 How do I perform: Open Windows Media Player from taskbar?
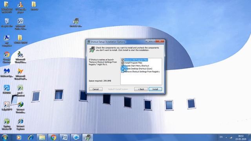(19, 137)
